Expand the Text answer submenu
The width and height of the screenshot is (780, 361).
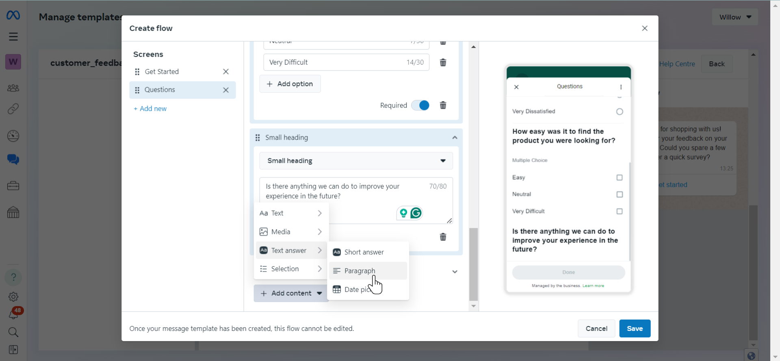291,251
